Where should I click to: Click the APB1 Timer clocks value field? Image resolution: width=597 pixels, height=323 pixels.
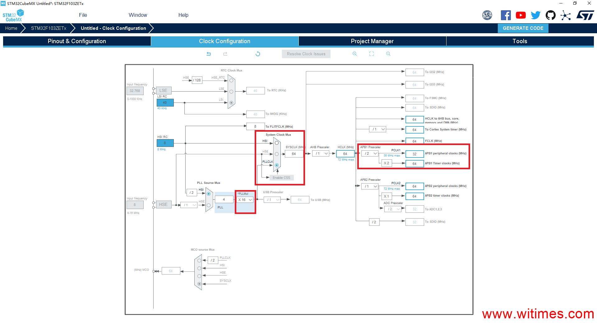click(414, 164)
